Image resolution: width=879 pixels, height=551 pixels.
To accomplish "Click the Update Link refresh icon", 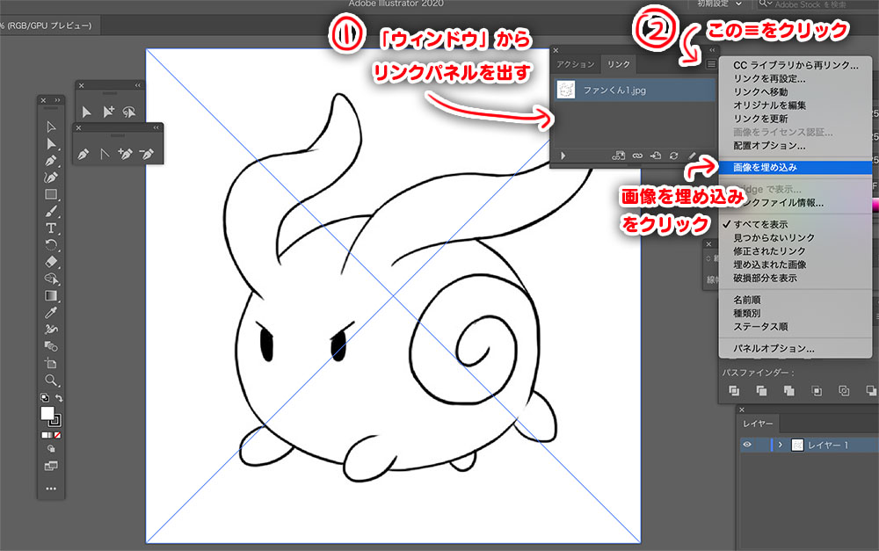I will click(x=674, y=156).
